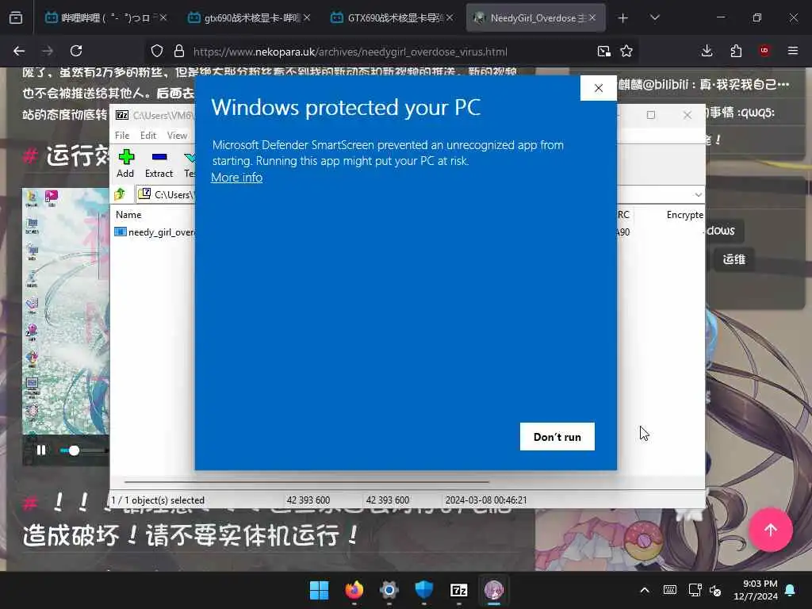Click the Extract icon in 7-Zip
Viewport: 812px width, 609px height.
click(x=159, y=163)
